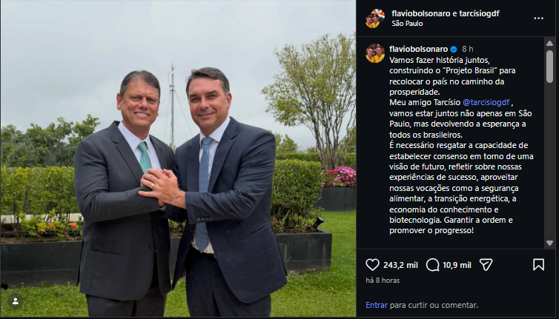Follow the @tarcisiogdf mention in caption
This screenshot has height=319, width=559.
(x=486, y=103)
